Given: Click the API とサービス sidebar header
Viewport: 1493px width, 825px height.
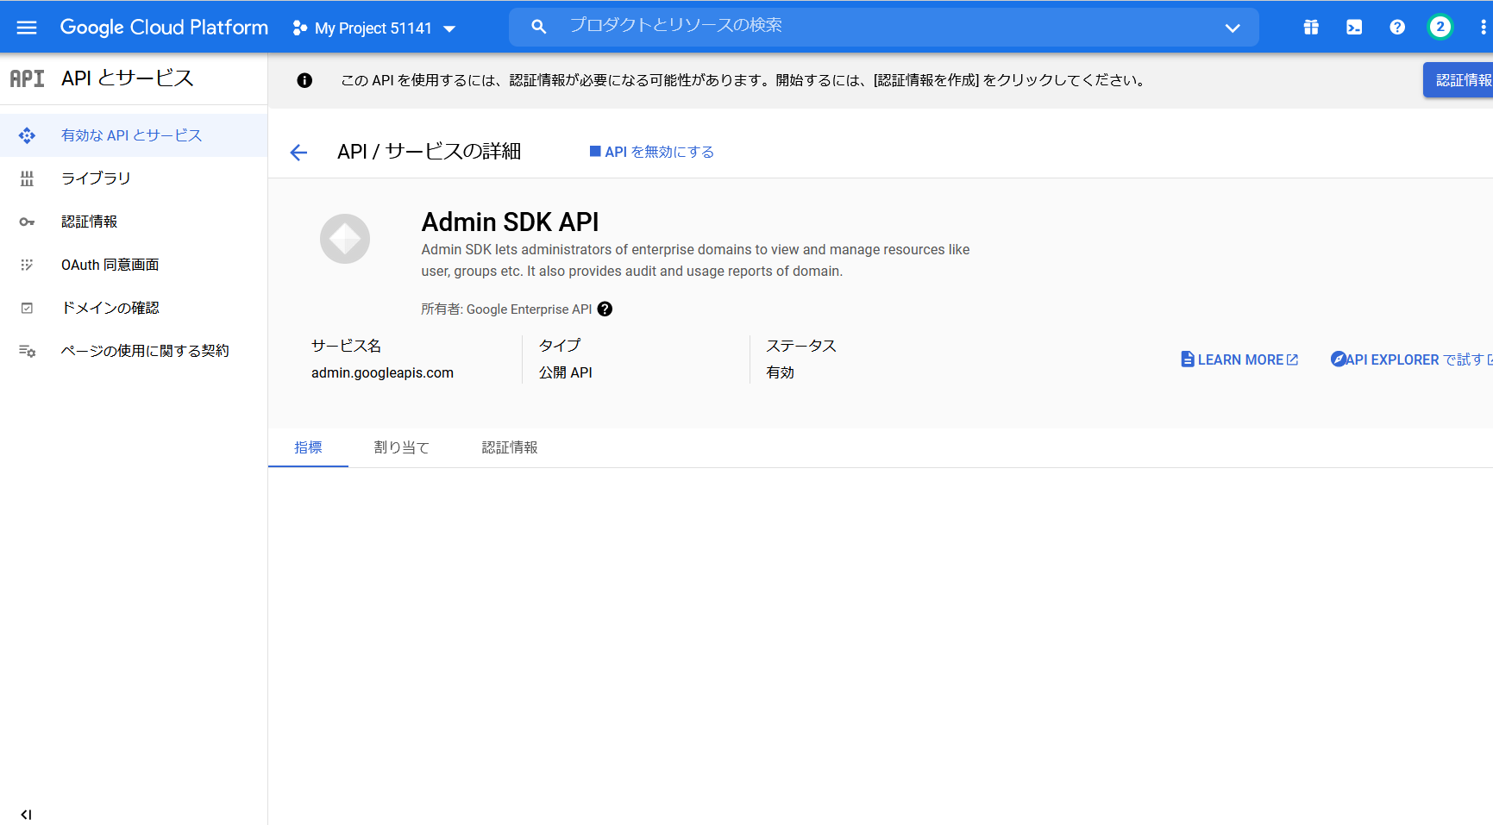Looking at the screenshot, I should pos(128,78).
